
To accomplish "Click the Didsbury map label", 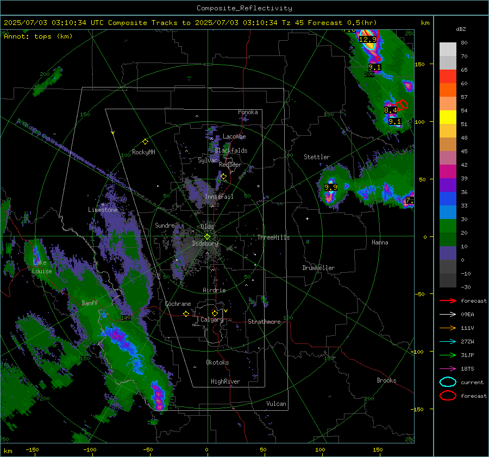I will coord(205,243).
